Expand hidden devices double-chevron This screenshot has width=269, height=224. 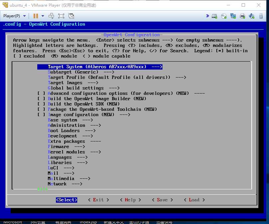click(208, 16)
